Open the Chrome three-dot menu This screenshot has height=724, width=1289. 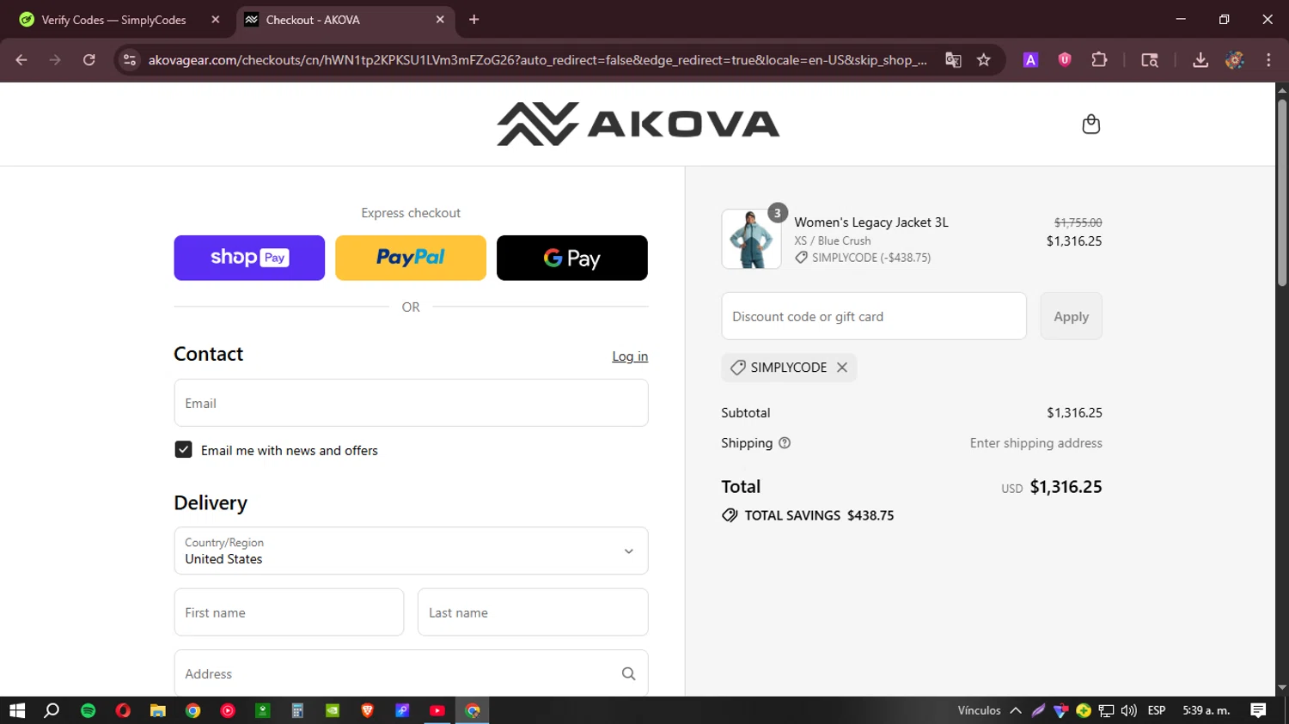[x=1268, y=60]
